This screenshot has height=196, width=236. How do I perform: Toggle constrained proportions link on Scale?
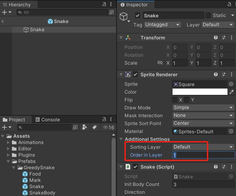160,63
